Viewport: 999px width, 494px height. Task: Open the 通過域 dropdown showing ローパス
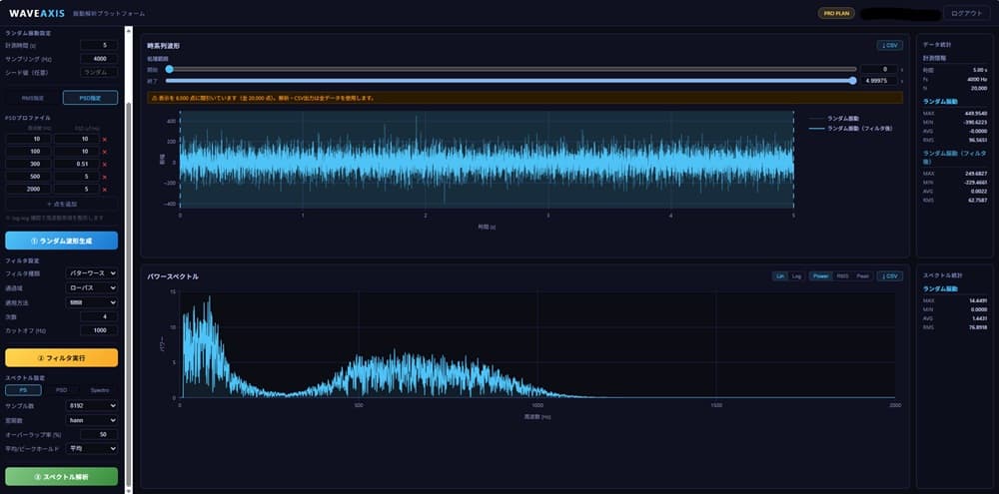[92, 287]
